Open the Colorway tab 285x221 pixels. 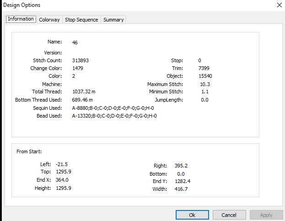tap(49, 20)
